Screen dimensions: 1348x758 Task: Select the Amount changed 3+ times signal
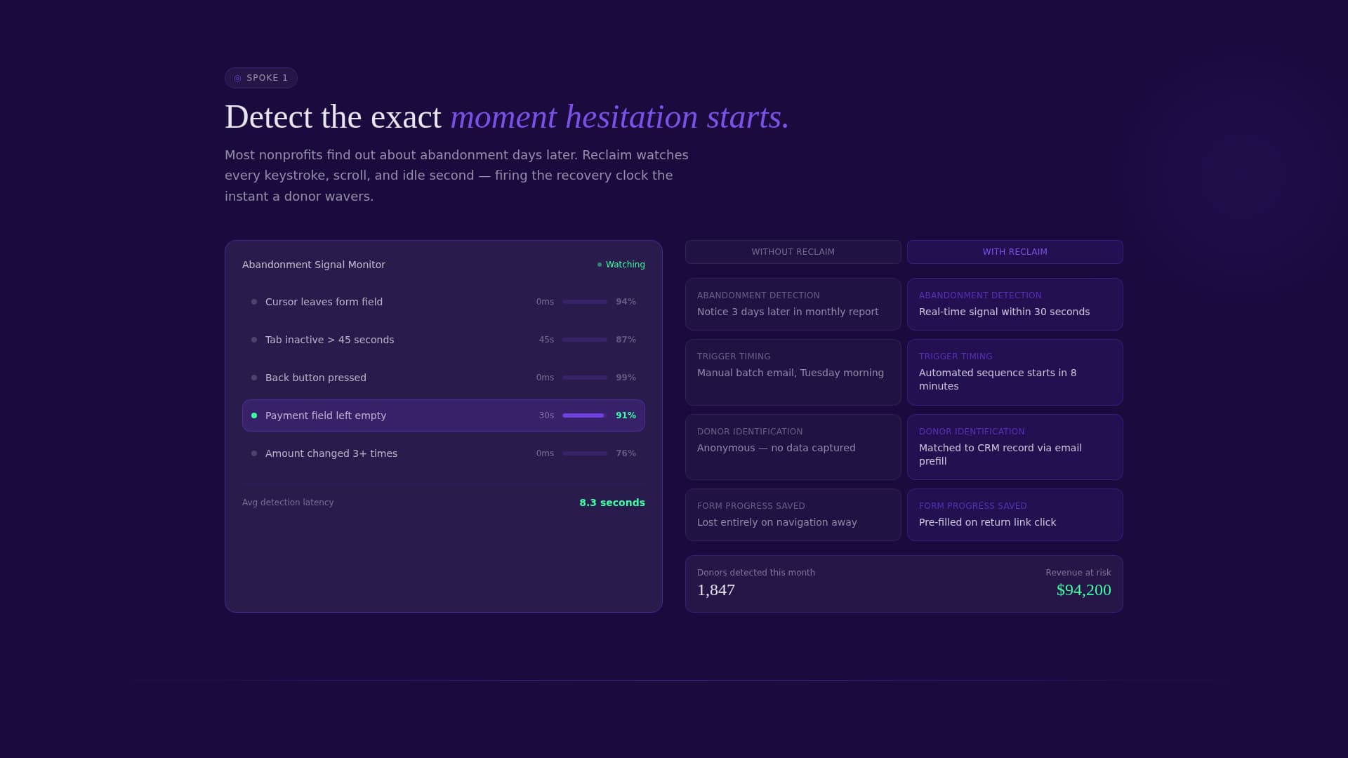(444, 453)
